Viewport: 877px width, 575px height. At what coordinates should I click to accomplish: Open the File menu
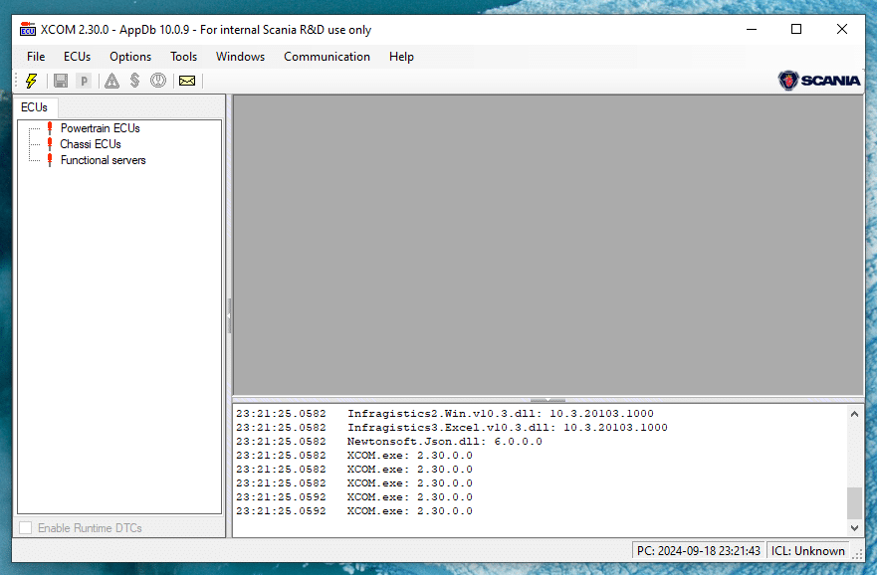[36, 57]
